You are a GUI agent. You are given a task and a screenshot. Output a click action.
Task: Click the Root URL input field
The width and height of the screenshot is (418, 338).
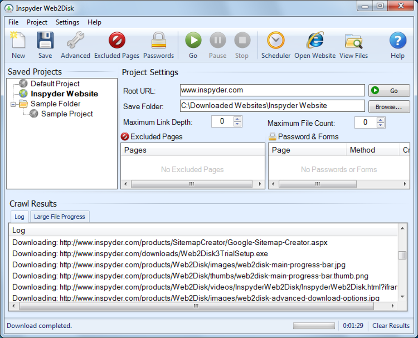[x=272, y=90]
